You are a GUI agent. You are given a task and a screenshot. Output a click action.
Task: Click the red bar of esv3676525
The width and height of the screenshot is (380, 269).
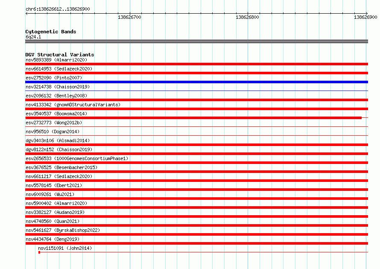(x=196, y=172)
